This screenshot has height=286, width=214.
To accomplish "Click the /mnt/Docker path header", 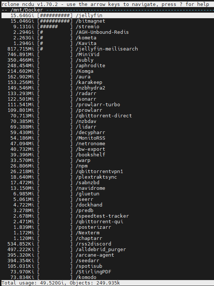I will pos(27,10).
